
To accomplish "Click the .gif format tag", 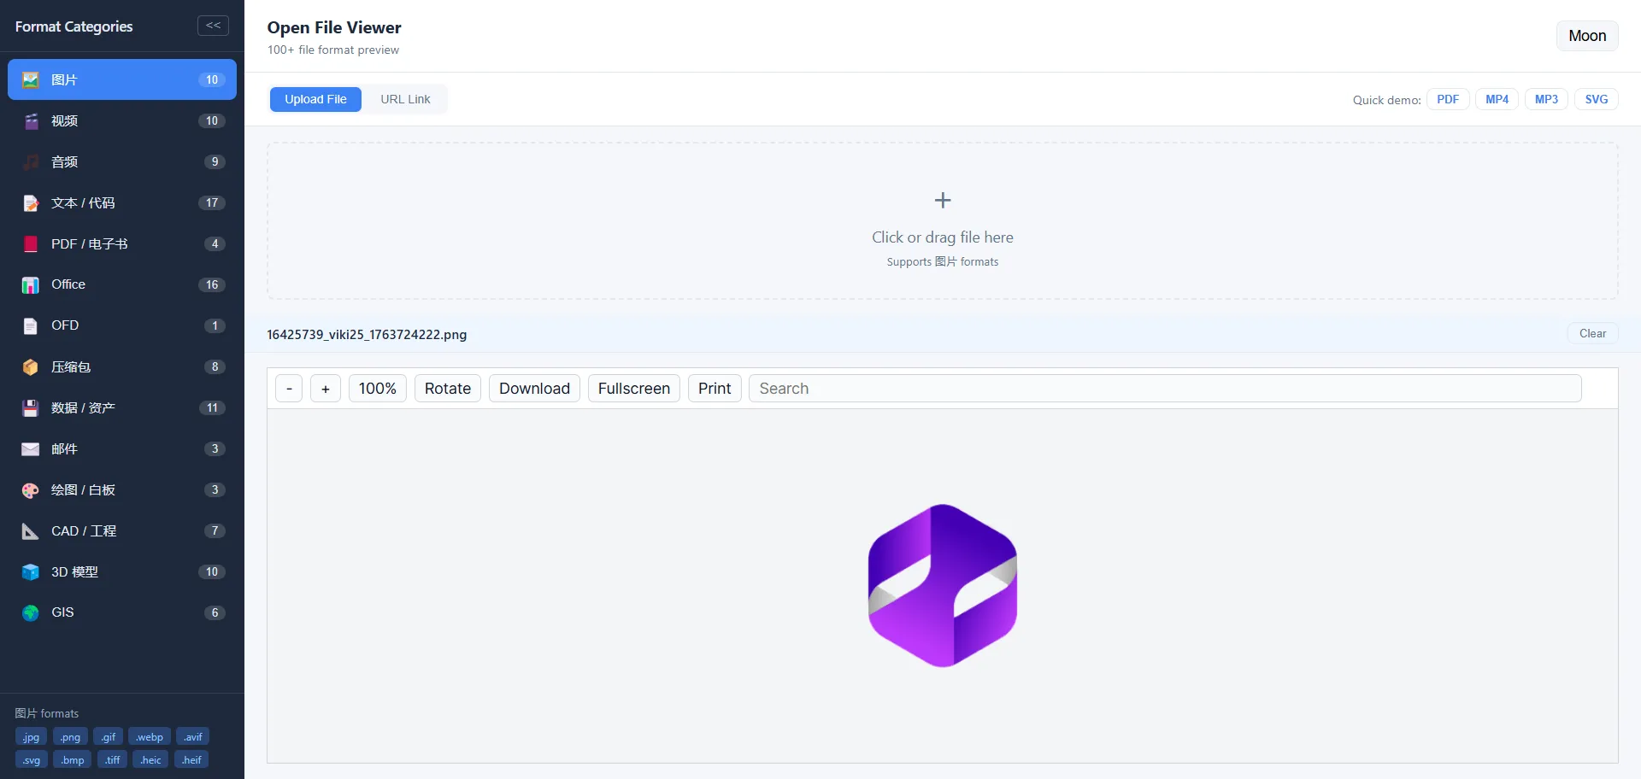I will [x=108, y=736].
